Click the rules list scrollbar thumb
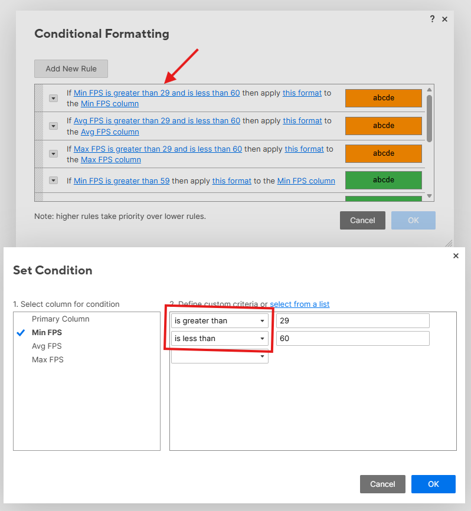This screenshot has width=471, height=511. (x=429, y=118)
